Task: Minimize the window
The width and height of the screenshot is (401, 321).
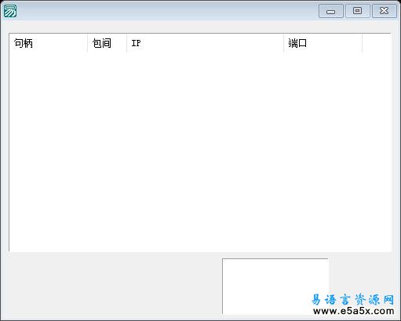Action: [x=331, y=11]
